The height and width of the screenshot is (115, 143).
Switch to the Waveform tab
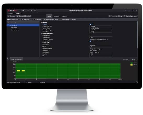(56, 16)
